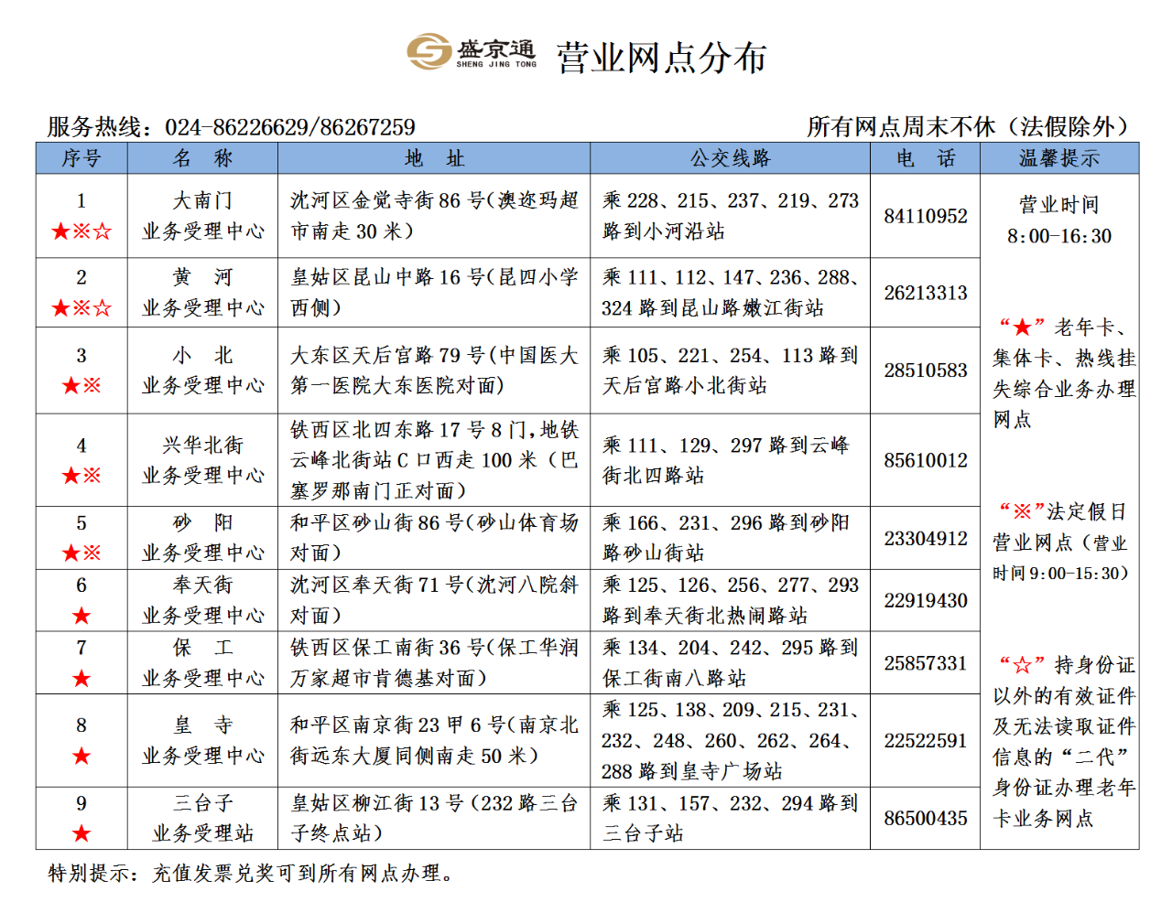
Task: Click the 营业网点分布 title
Action: [661, 58]
